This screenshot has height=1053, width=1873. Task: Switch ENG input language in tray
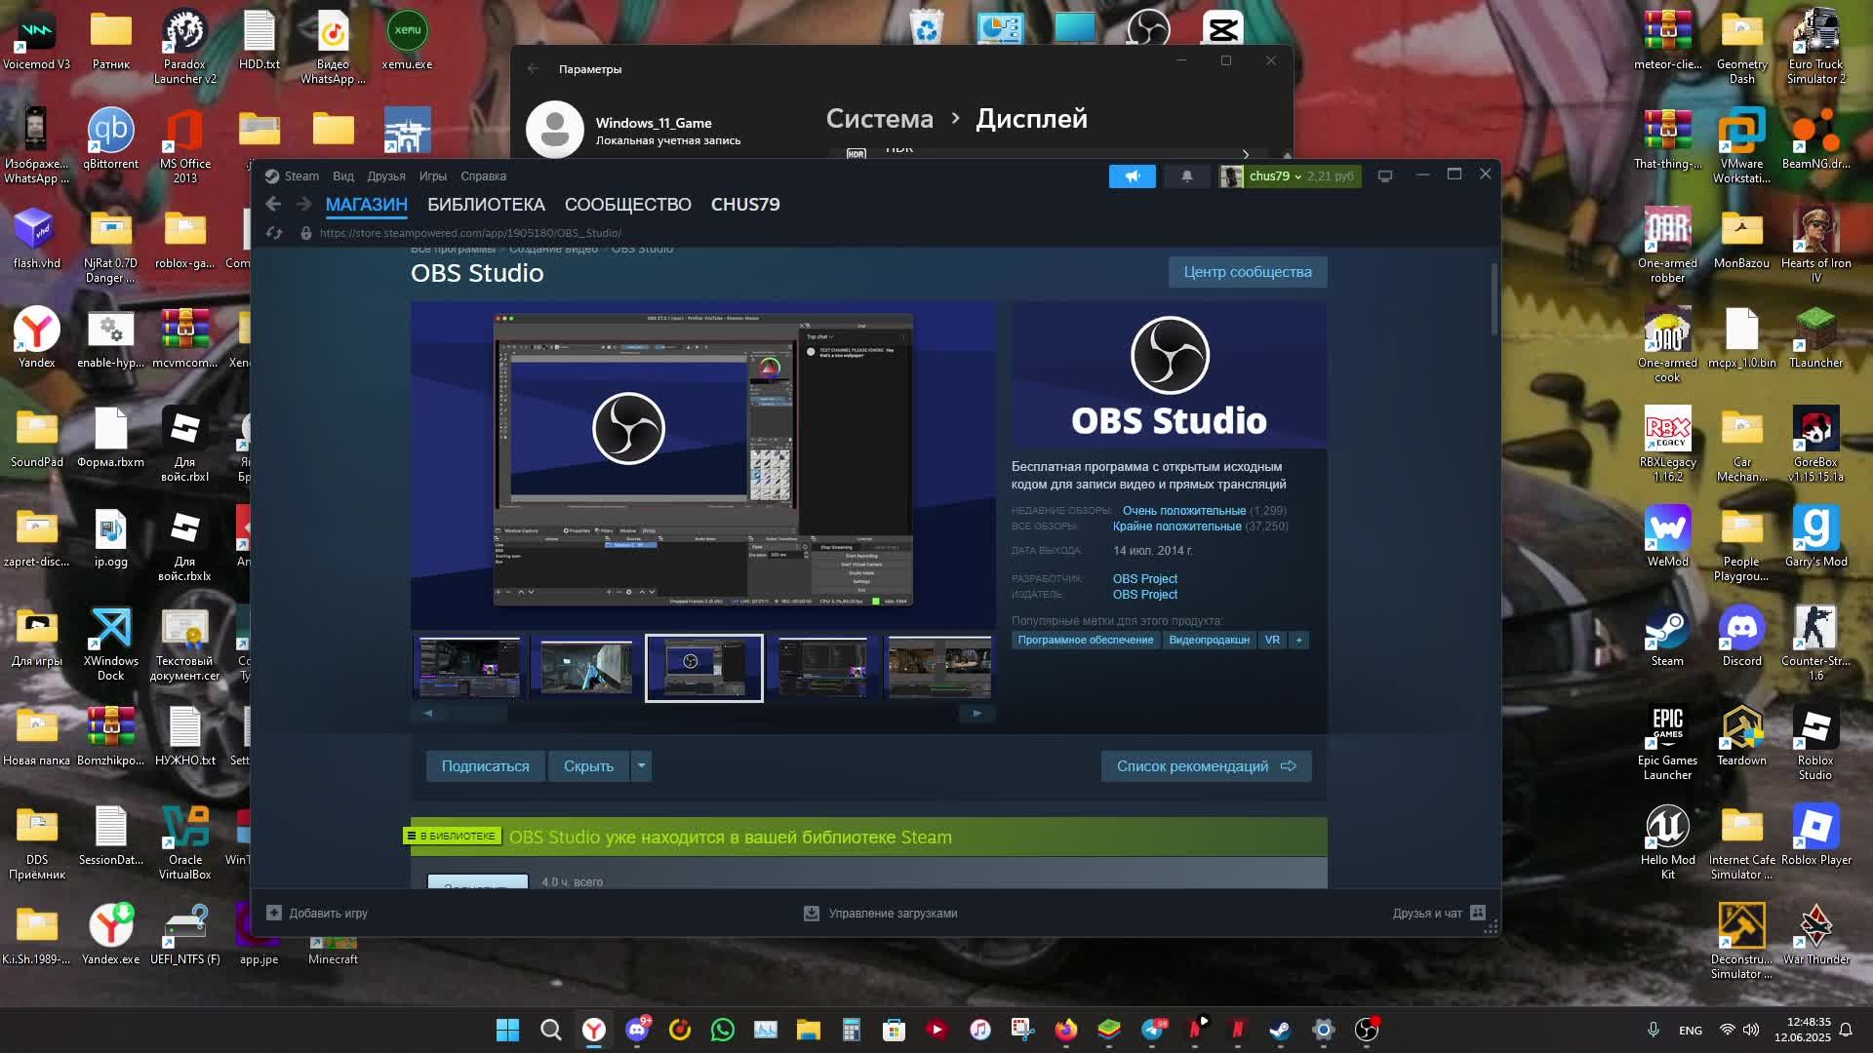coord(1691,1031)
